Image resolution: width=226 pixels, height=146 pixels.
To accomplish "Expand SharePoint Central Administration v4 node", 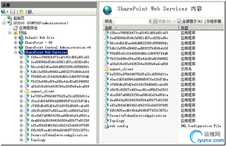I will pyautogui.click(x=15, y=47).
